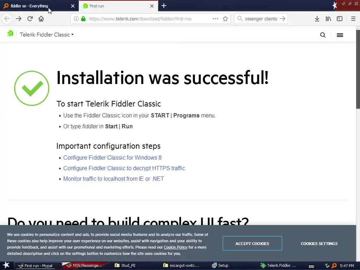The width and height of the screenshot is (360, 270).
Task: Open 'Monitor traffic to localhost from IE or .NET'
Action: click(114, 179)
